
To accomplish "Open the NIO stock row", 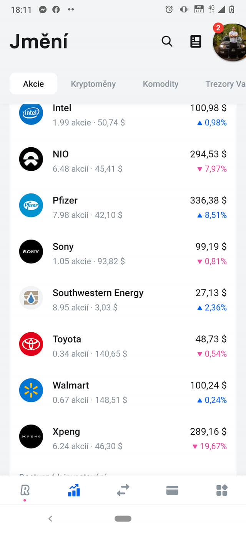I will click(123, 161).
